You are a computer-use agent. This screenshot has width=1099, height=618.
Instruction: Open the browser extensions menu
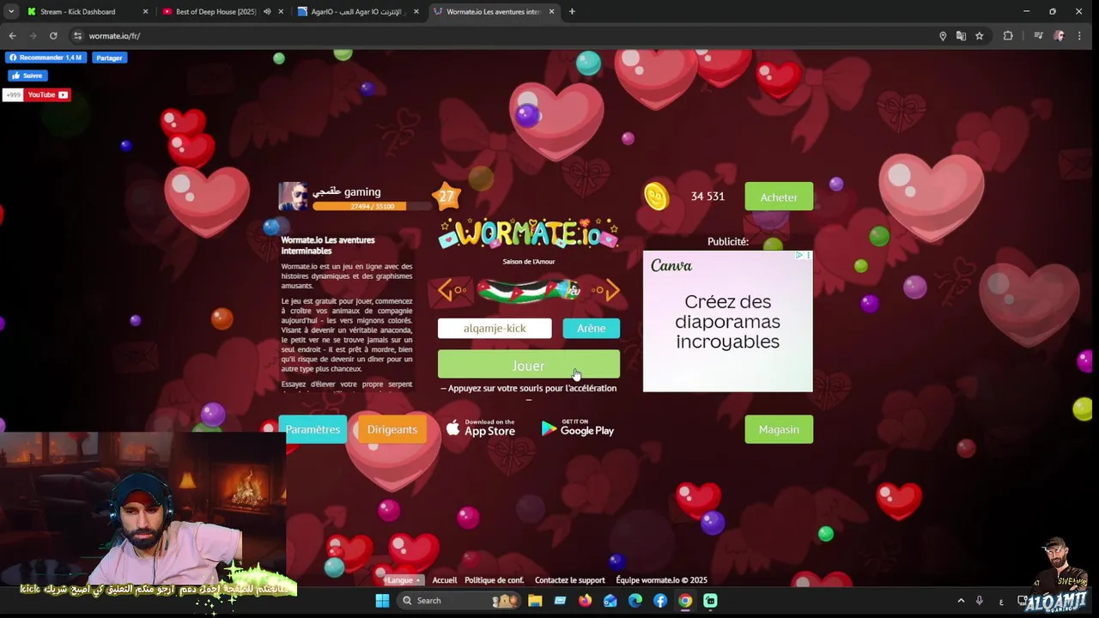1008,36
